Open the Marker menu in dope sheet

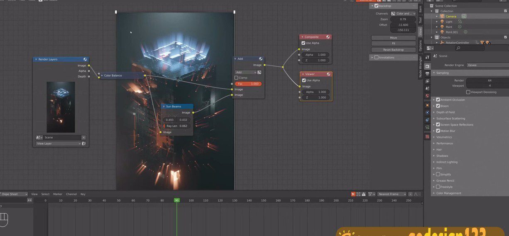[57, 194]
